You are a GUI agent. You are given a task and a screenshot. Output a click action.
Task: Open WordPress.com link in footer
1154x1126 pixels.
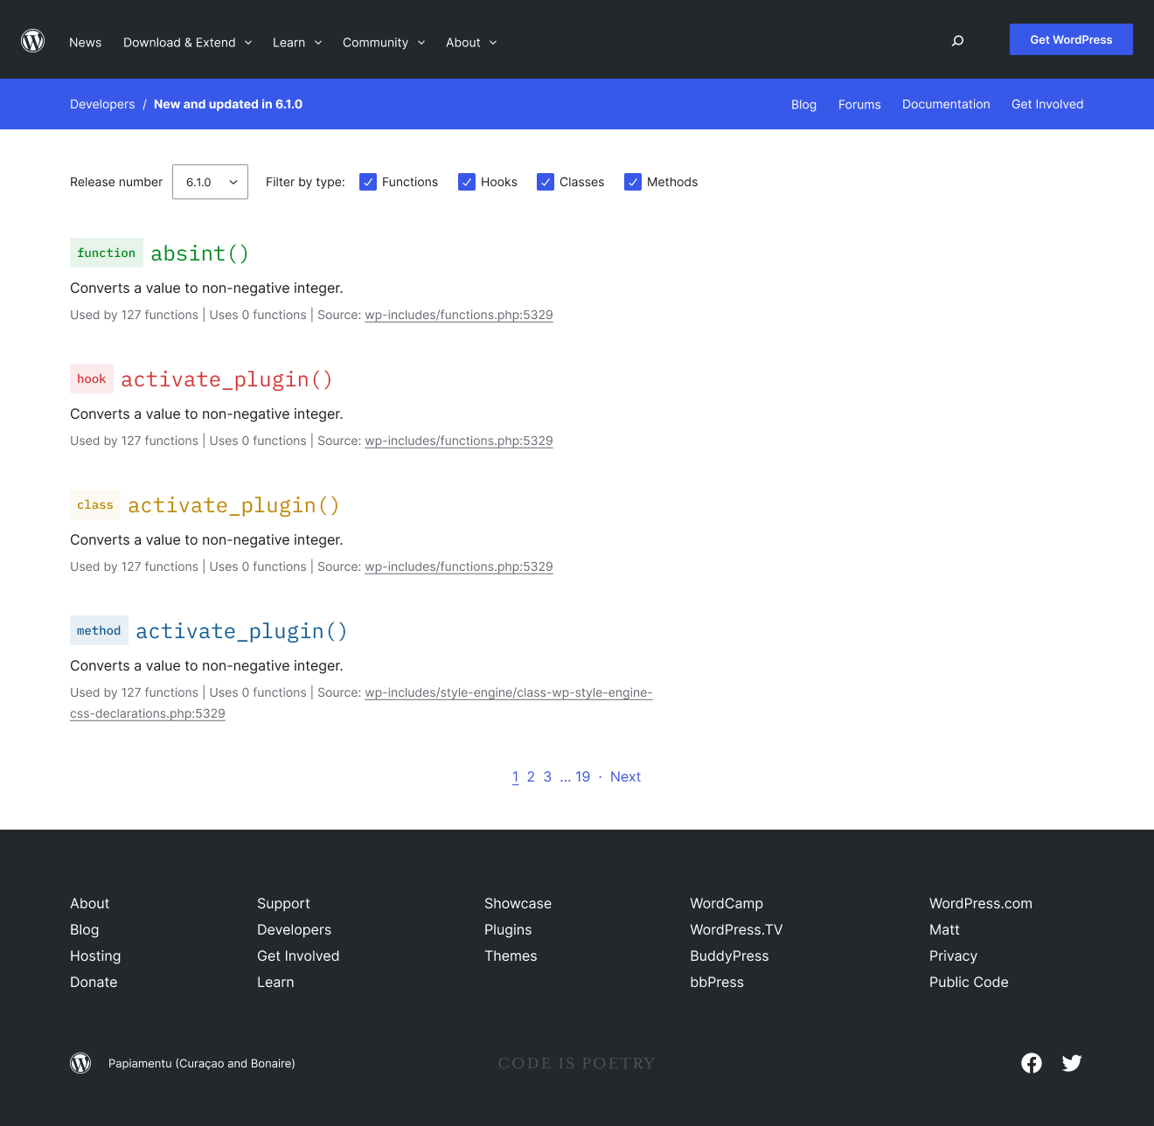coord(981,903)
